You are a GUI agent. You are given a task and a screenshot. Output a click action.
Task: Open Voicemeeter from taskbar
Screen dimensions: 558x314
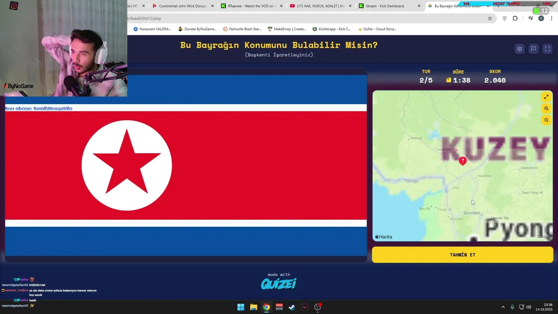click(279, 307)
